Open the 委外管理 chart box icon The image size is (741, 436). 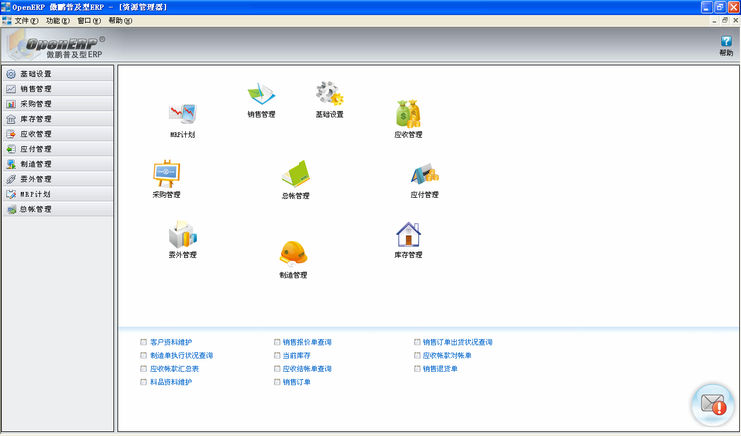pos(182,234)
